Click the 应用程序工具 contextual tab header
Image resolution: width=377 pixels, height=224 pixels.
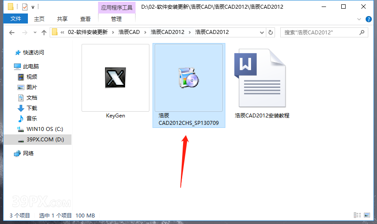tap(117, 7)
